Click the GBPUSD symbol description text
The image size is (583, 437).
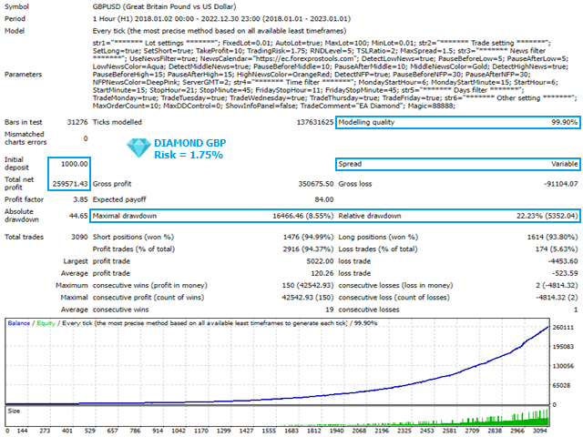coord(164,6)
